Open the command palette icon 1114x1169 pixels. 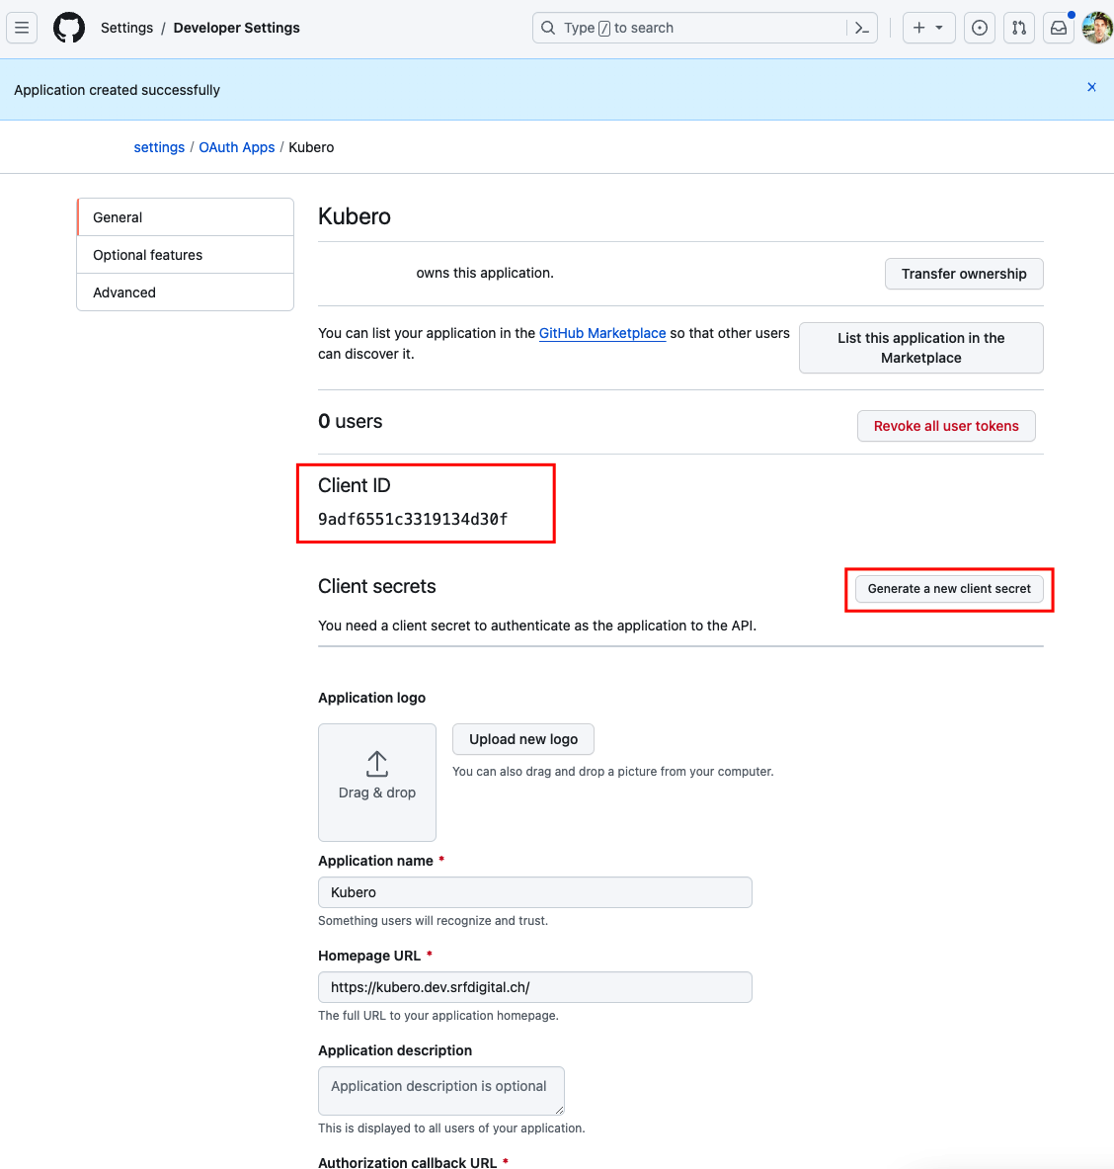tap(862, 29)
